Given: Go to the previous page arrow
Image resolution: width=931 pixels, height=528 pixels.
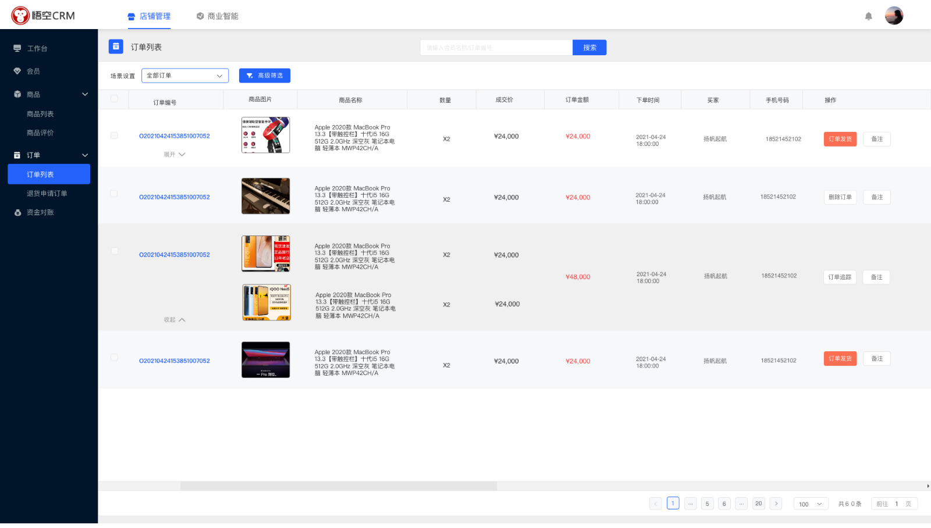Looking at the screenshot, I should click(656, 504).
